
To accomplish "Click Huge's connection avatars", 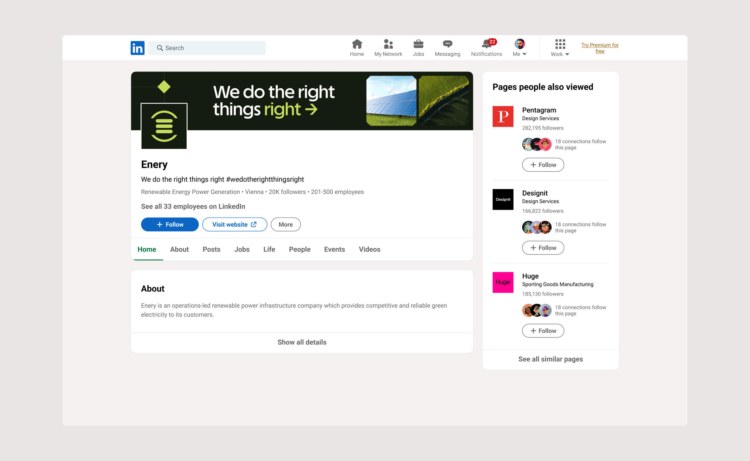I will tap(537, 310).
